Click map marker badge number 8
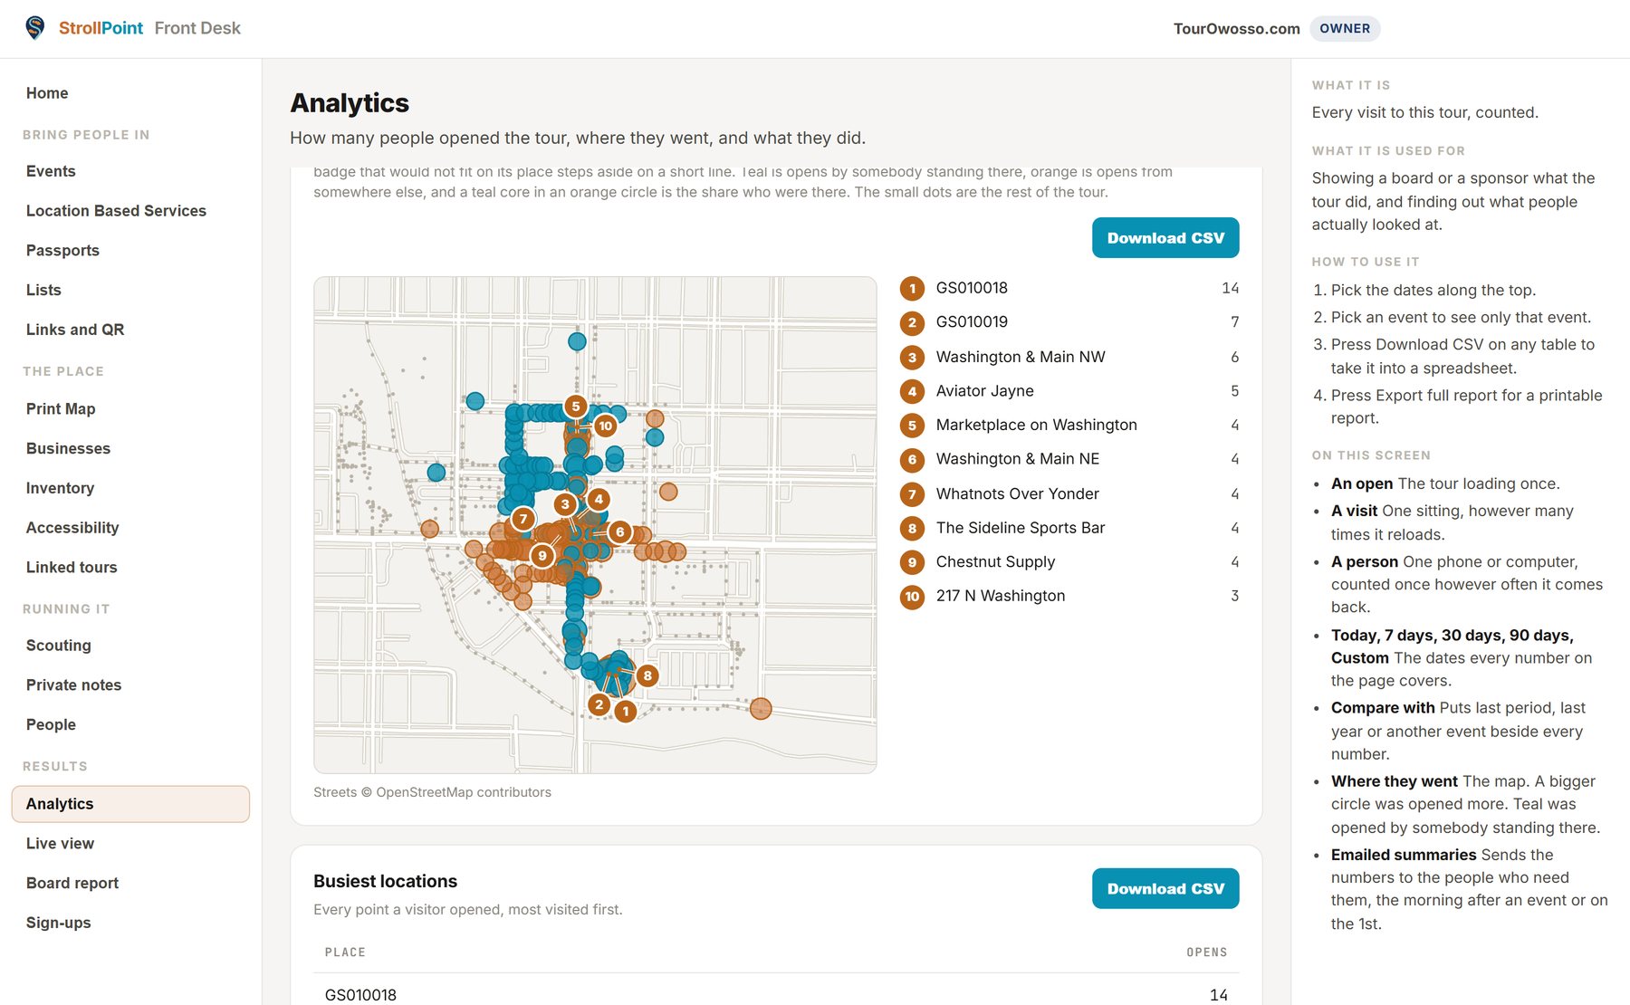 coord(647,675)
